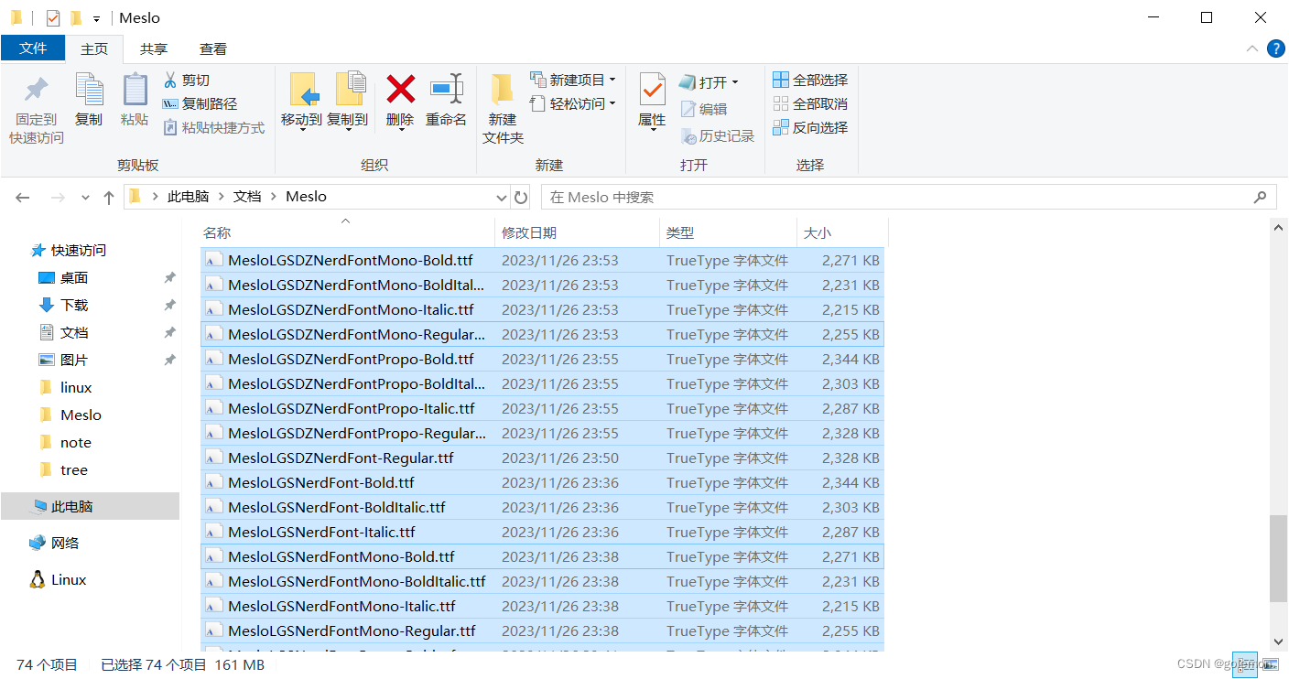Expand path chevron after 此电脑
This screenshot has height=679, width=1289.
pos(221,197)
